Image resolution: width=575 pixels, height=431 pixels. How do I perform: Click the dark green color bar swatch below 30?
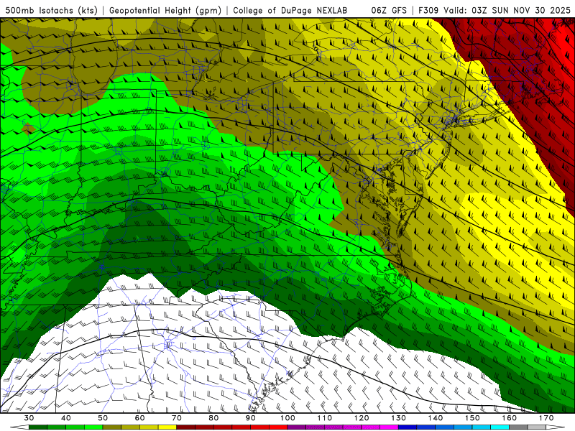pyautogui.click(x=38, y=427)
